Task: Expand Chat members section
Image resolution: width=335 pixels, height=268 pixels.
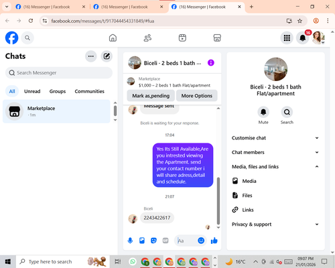Action: tap(275, 152)
